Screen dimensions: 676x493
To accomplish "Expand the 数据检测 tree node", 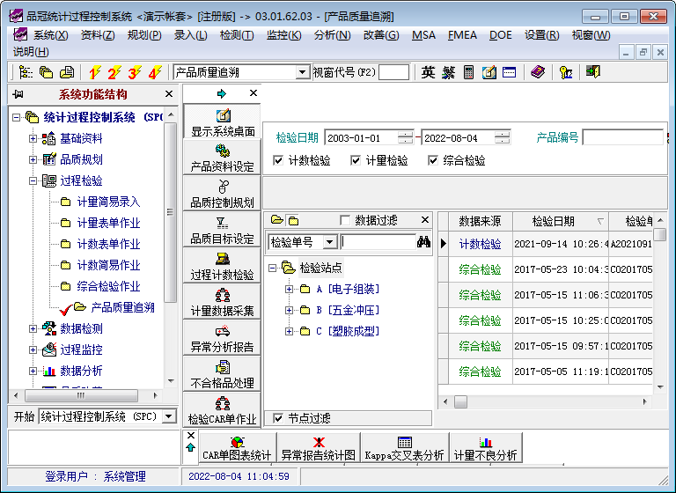I will tap(33, 328).
